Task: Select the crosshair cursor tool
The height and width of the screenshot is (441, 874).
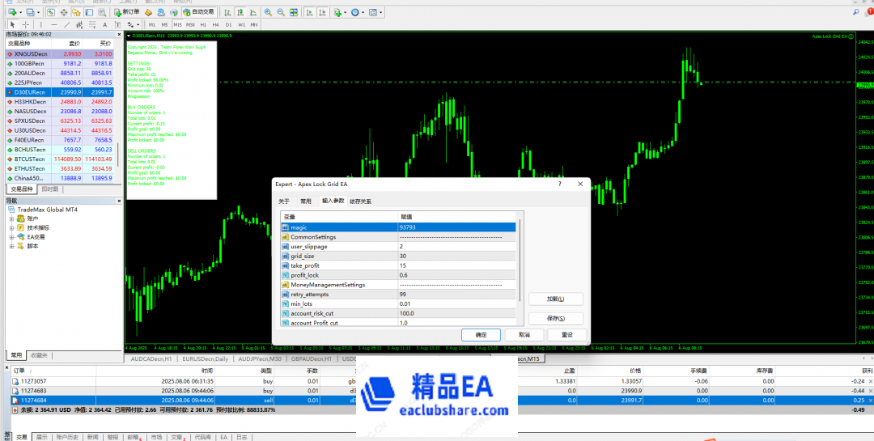Action: coord(25,25)
